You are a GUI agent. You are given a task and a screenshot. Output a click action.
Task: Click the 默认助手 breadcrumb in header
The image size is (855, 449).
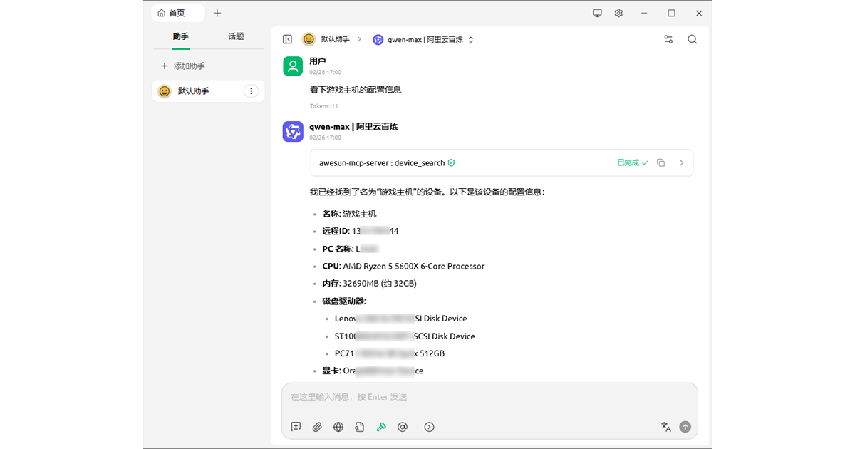[326, 39]
